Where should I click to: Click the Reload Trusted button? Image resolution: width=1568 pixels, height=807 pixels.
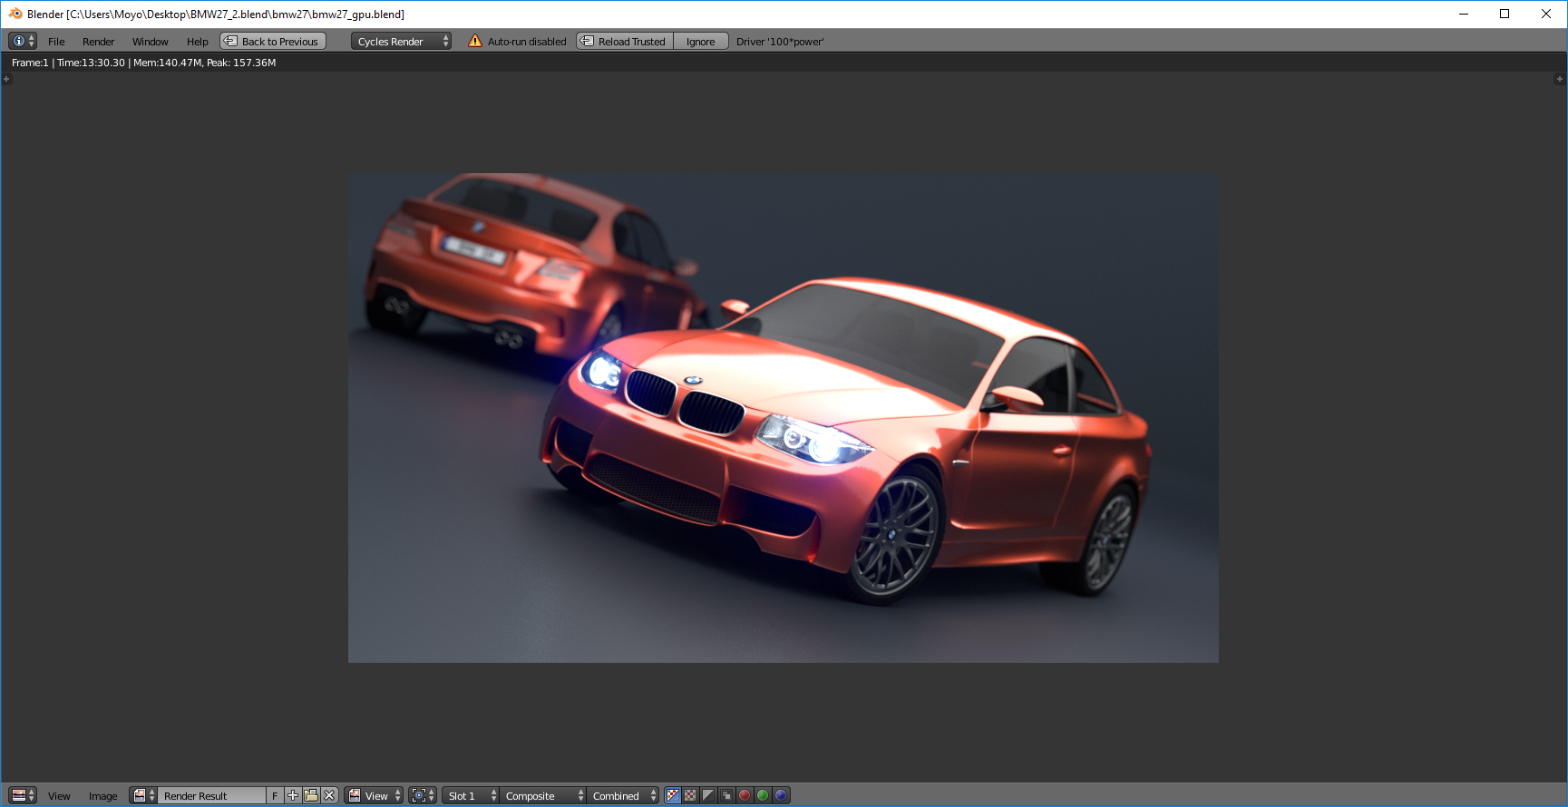coord(625,41)
